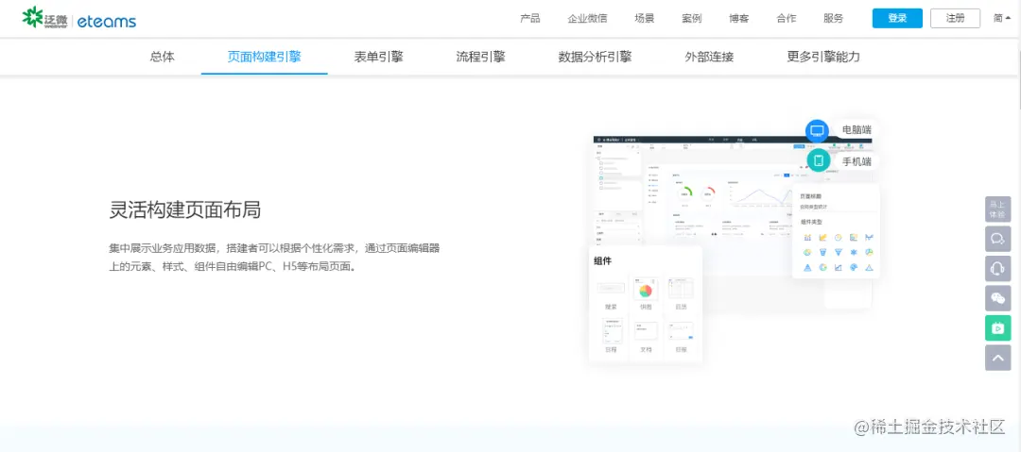Click the Weaver eteams logo
The height and width of the screenshot is (452, 1021).
(78, 19)
